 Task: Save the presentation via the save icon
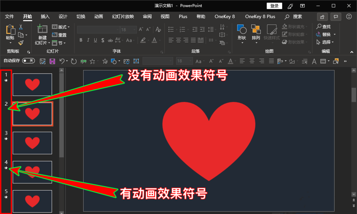coord(53,61)
